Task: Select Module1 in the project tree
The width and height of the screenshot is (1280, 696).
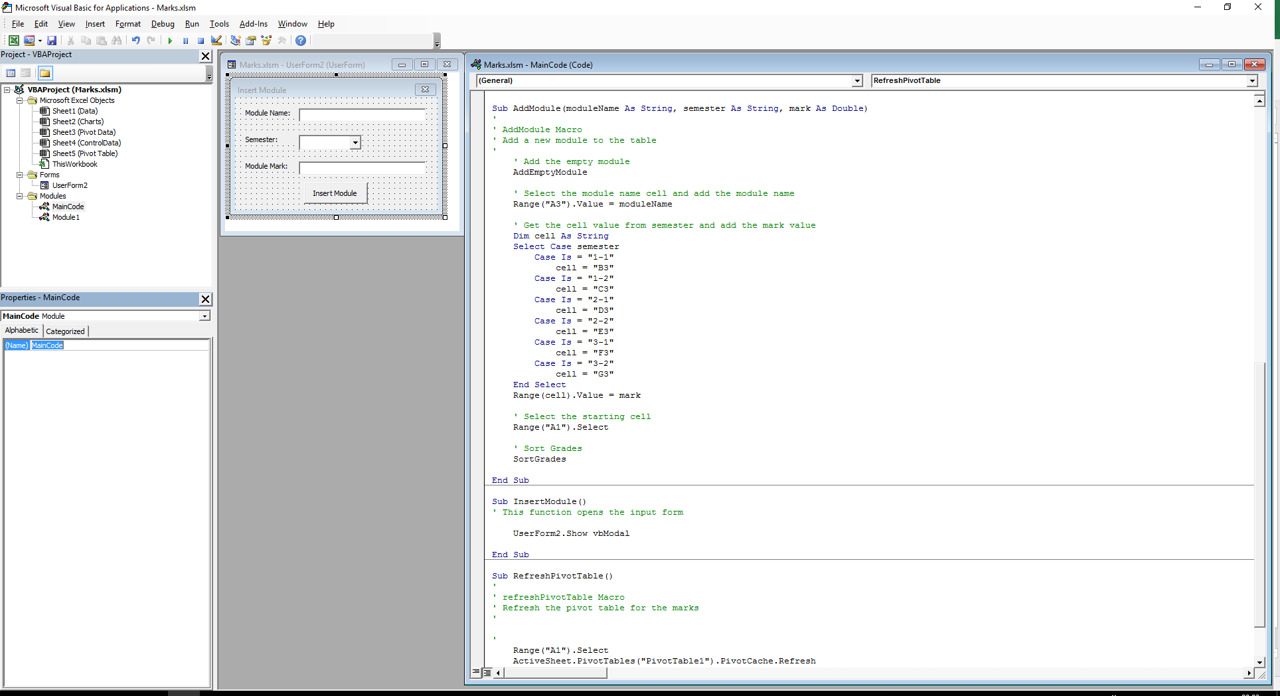Action: (x=66, y=217)
